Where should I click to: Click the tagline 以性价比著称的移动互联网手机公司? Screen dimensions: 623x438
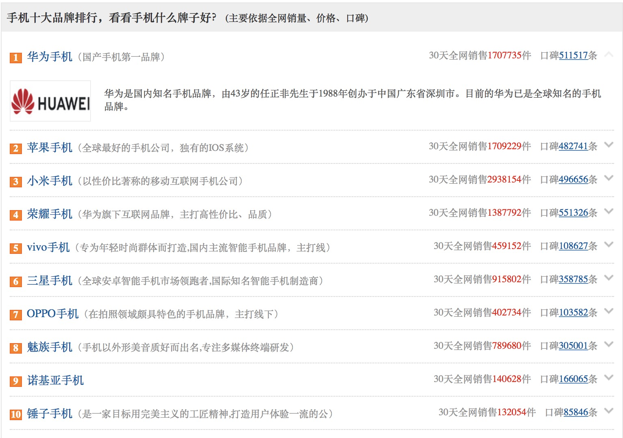point(160,181)
